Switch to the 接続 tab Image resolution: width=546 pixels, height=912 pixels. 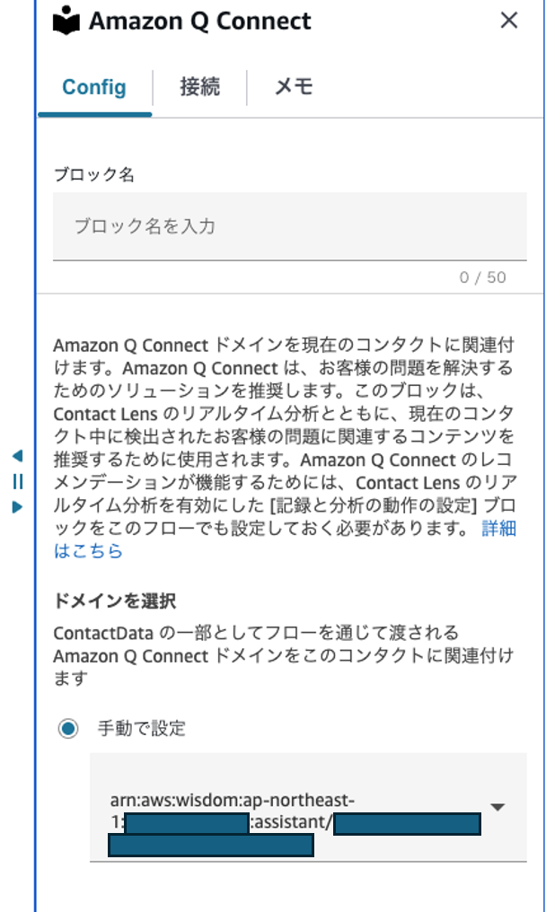199,87
